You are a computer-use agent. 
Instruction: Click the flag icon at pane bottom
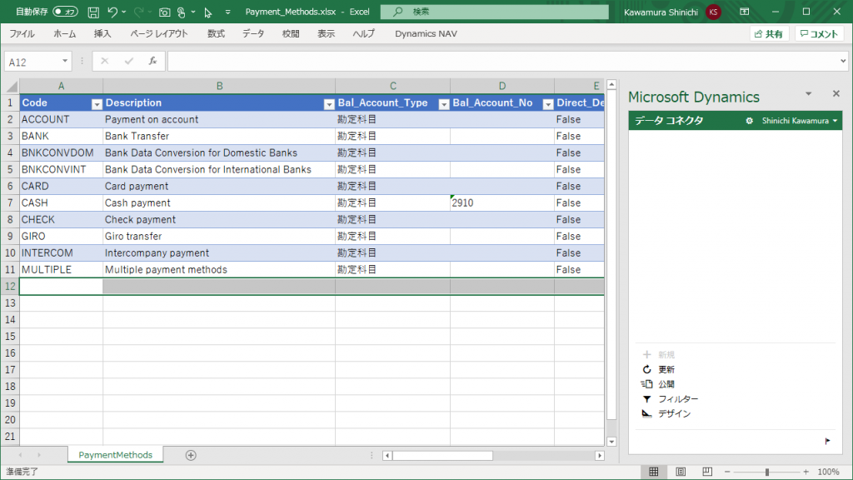[x=827, y=441]
